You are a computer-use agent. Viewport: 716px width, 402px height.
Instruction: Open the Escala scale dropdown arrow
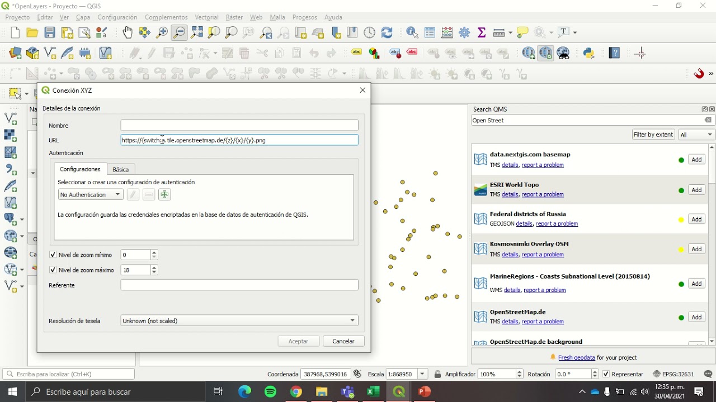[x=423, y=374]
